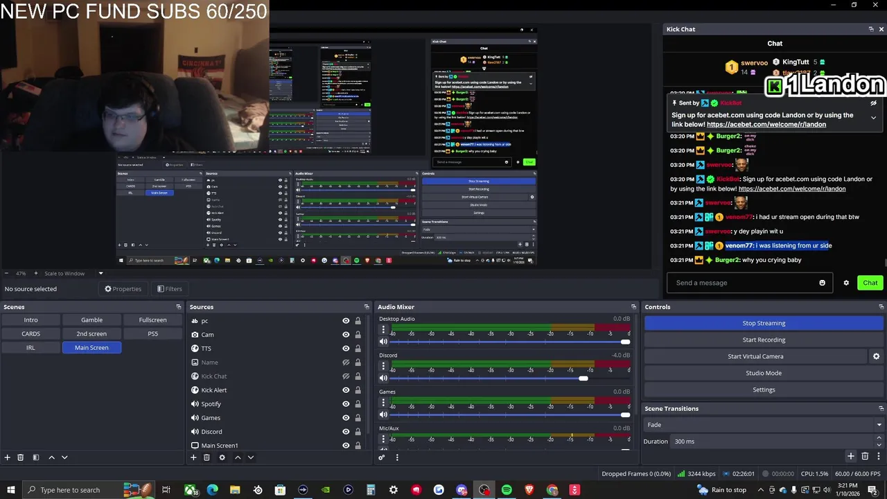Send message with green Chat button
Viewport: 887px width, 499px height.
pos(870,283)
